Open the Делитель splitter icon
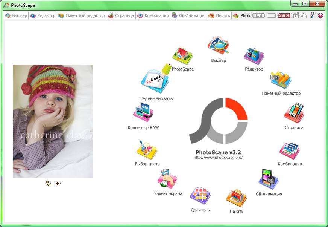 coord(200,196)
